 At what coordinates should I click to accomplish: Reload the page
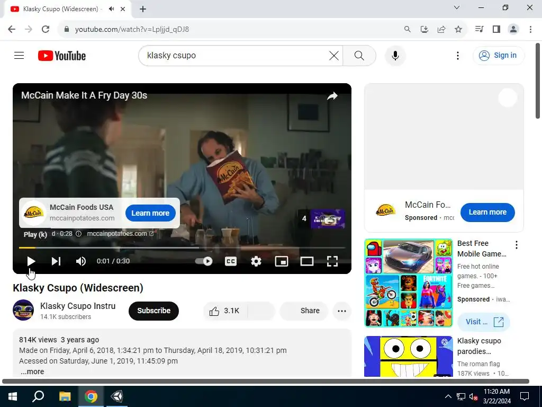click(x=46, y=30)
